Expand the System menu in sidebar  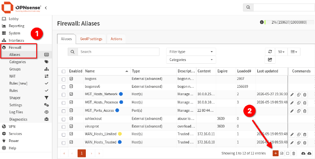pos(14,33)
